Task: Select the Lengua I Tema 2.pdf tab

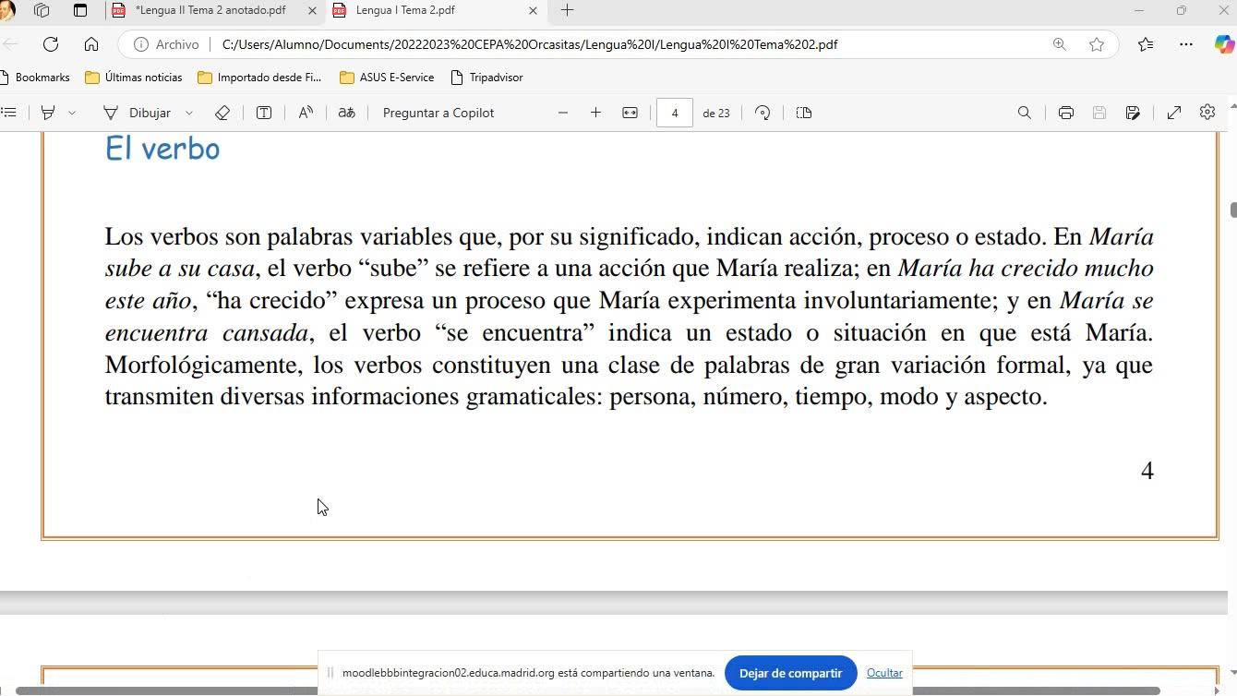Action: (405, 10)
